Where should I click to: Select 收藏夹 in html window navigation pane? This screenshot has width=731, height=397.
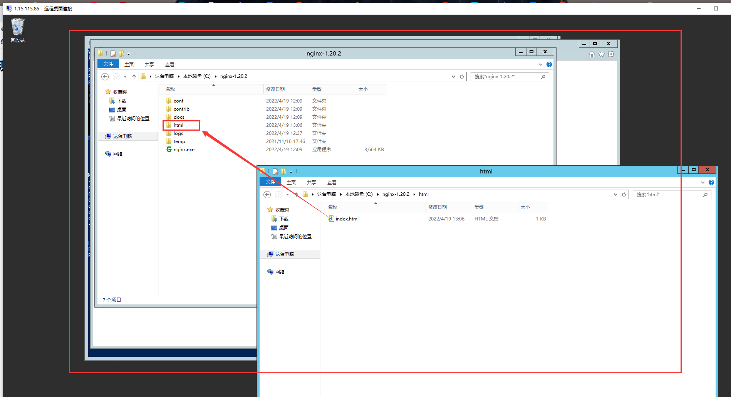click(278, 210)
